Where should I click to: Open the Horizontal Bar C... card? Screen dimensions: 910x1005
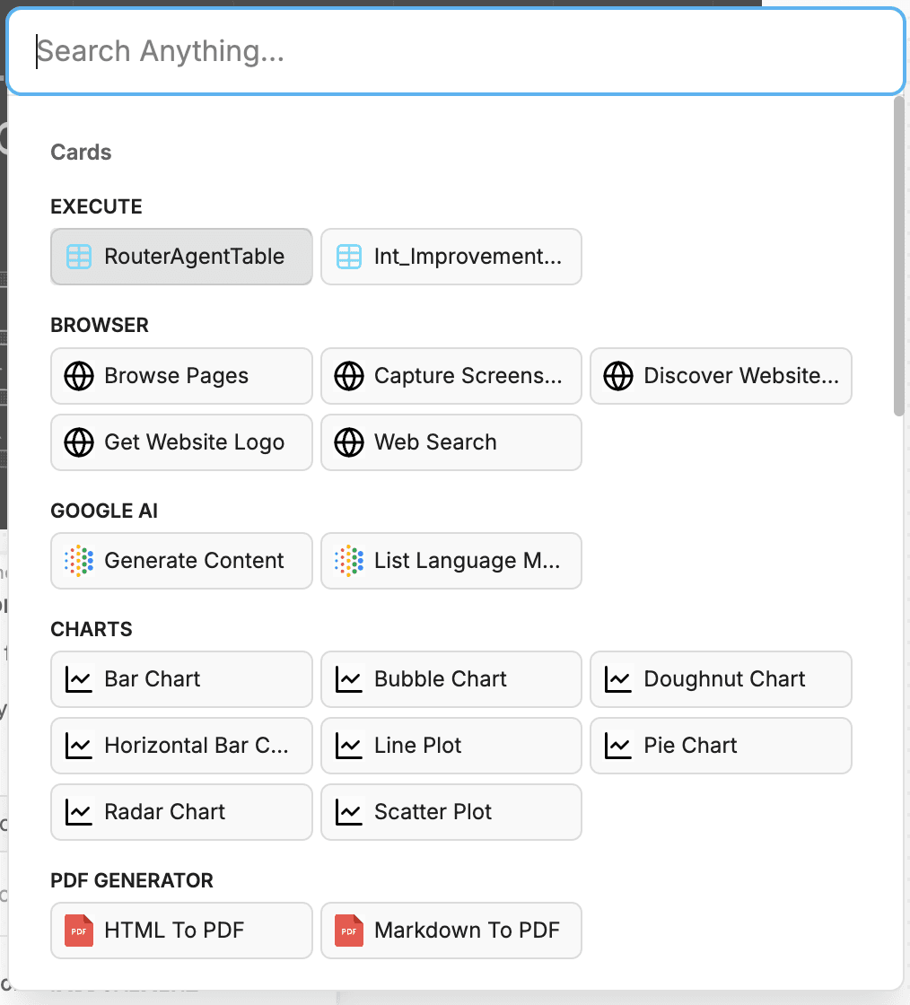[181, 746]
